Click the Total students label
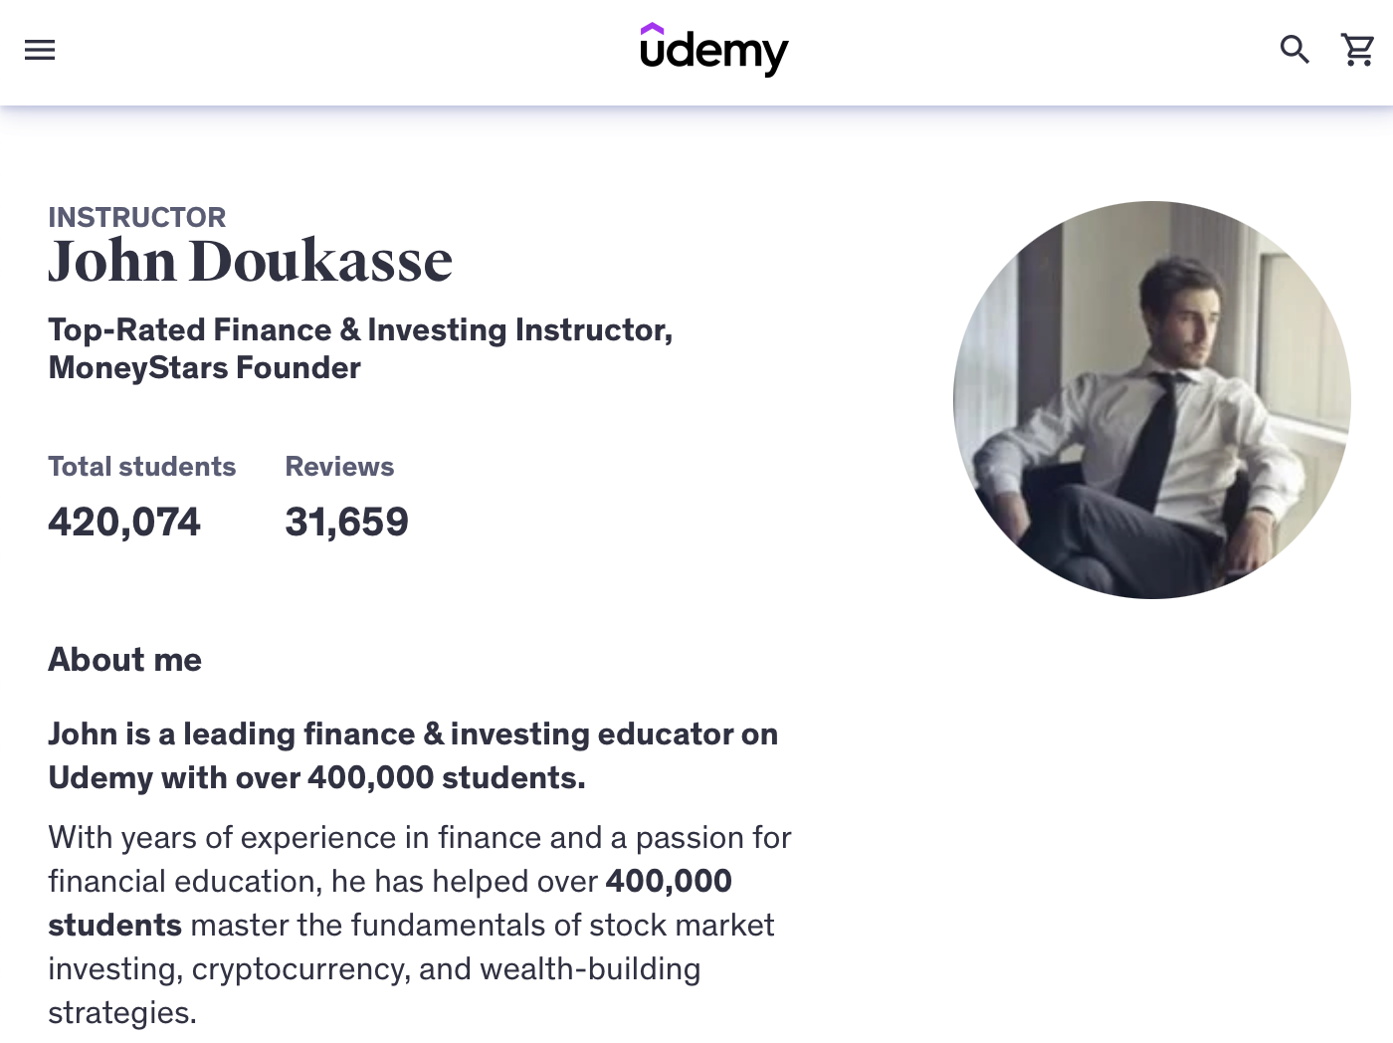Viewport: 1393px width, 1043px height. (x=141, y=467)
